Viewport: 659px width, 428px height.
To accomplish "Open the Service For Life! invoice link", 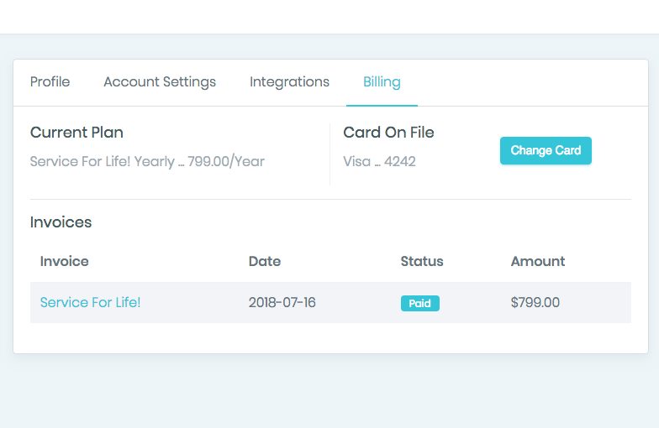I will point(90,302).
